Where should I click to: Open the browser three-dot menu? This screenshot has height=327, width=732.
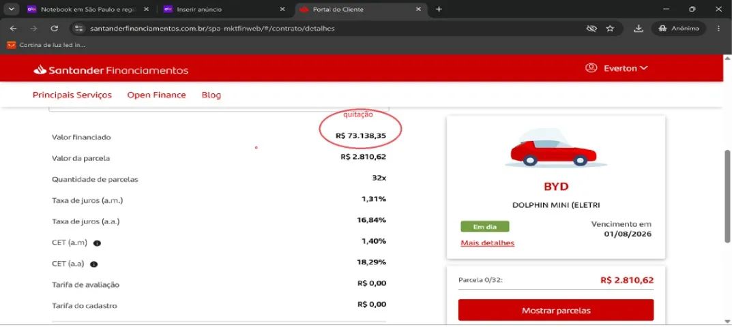[718, 29]
